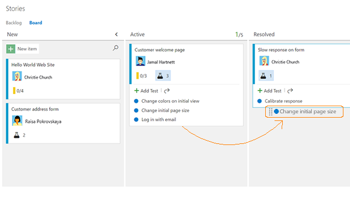Image resolution: width=350 pixels, height=197 pixels.
Task: Click the green plus New item icon
Action: coord(11,49)
